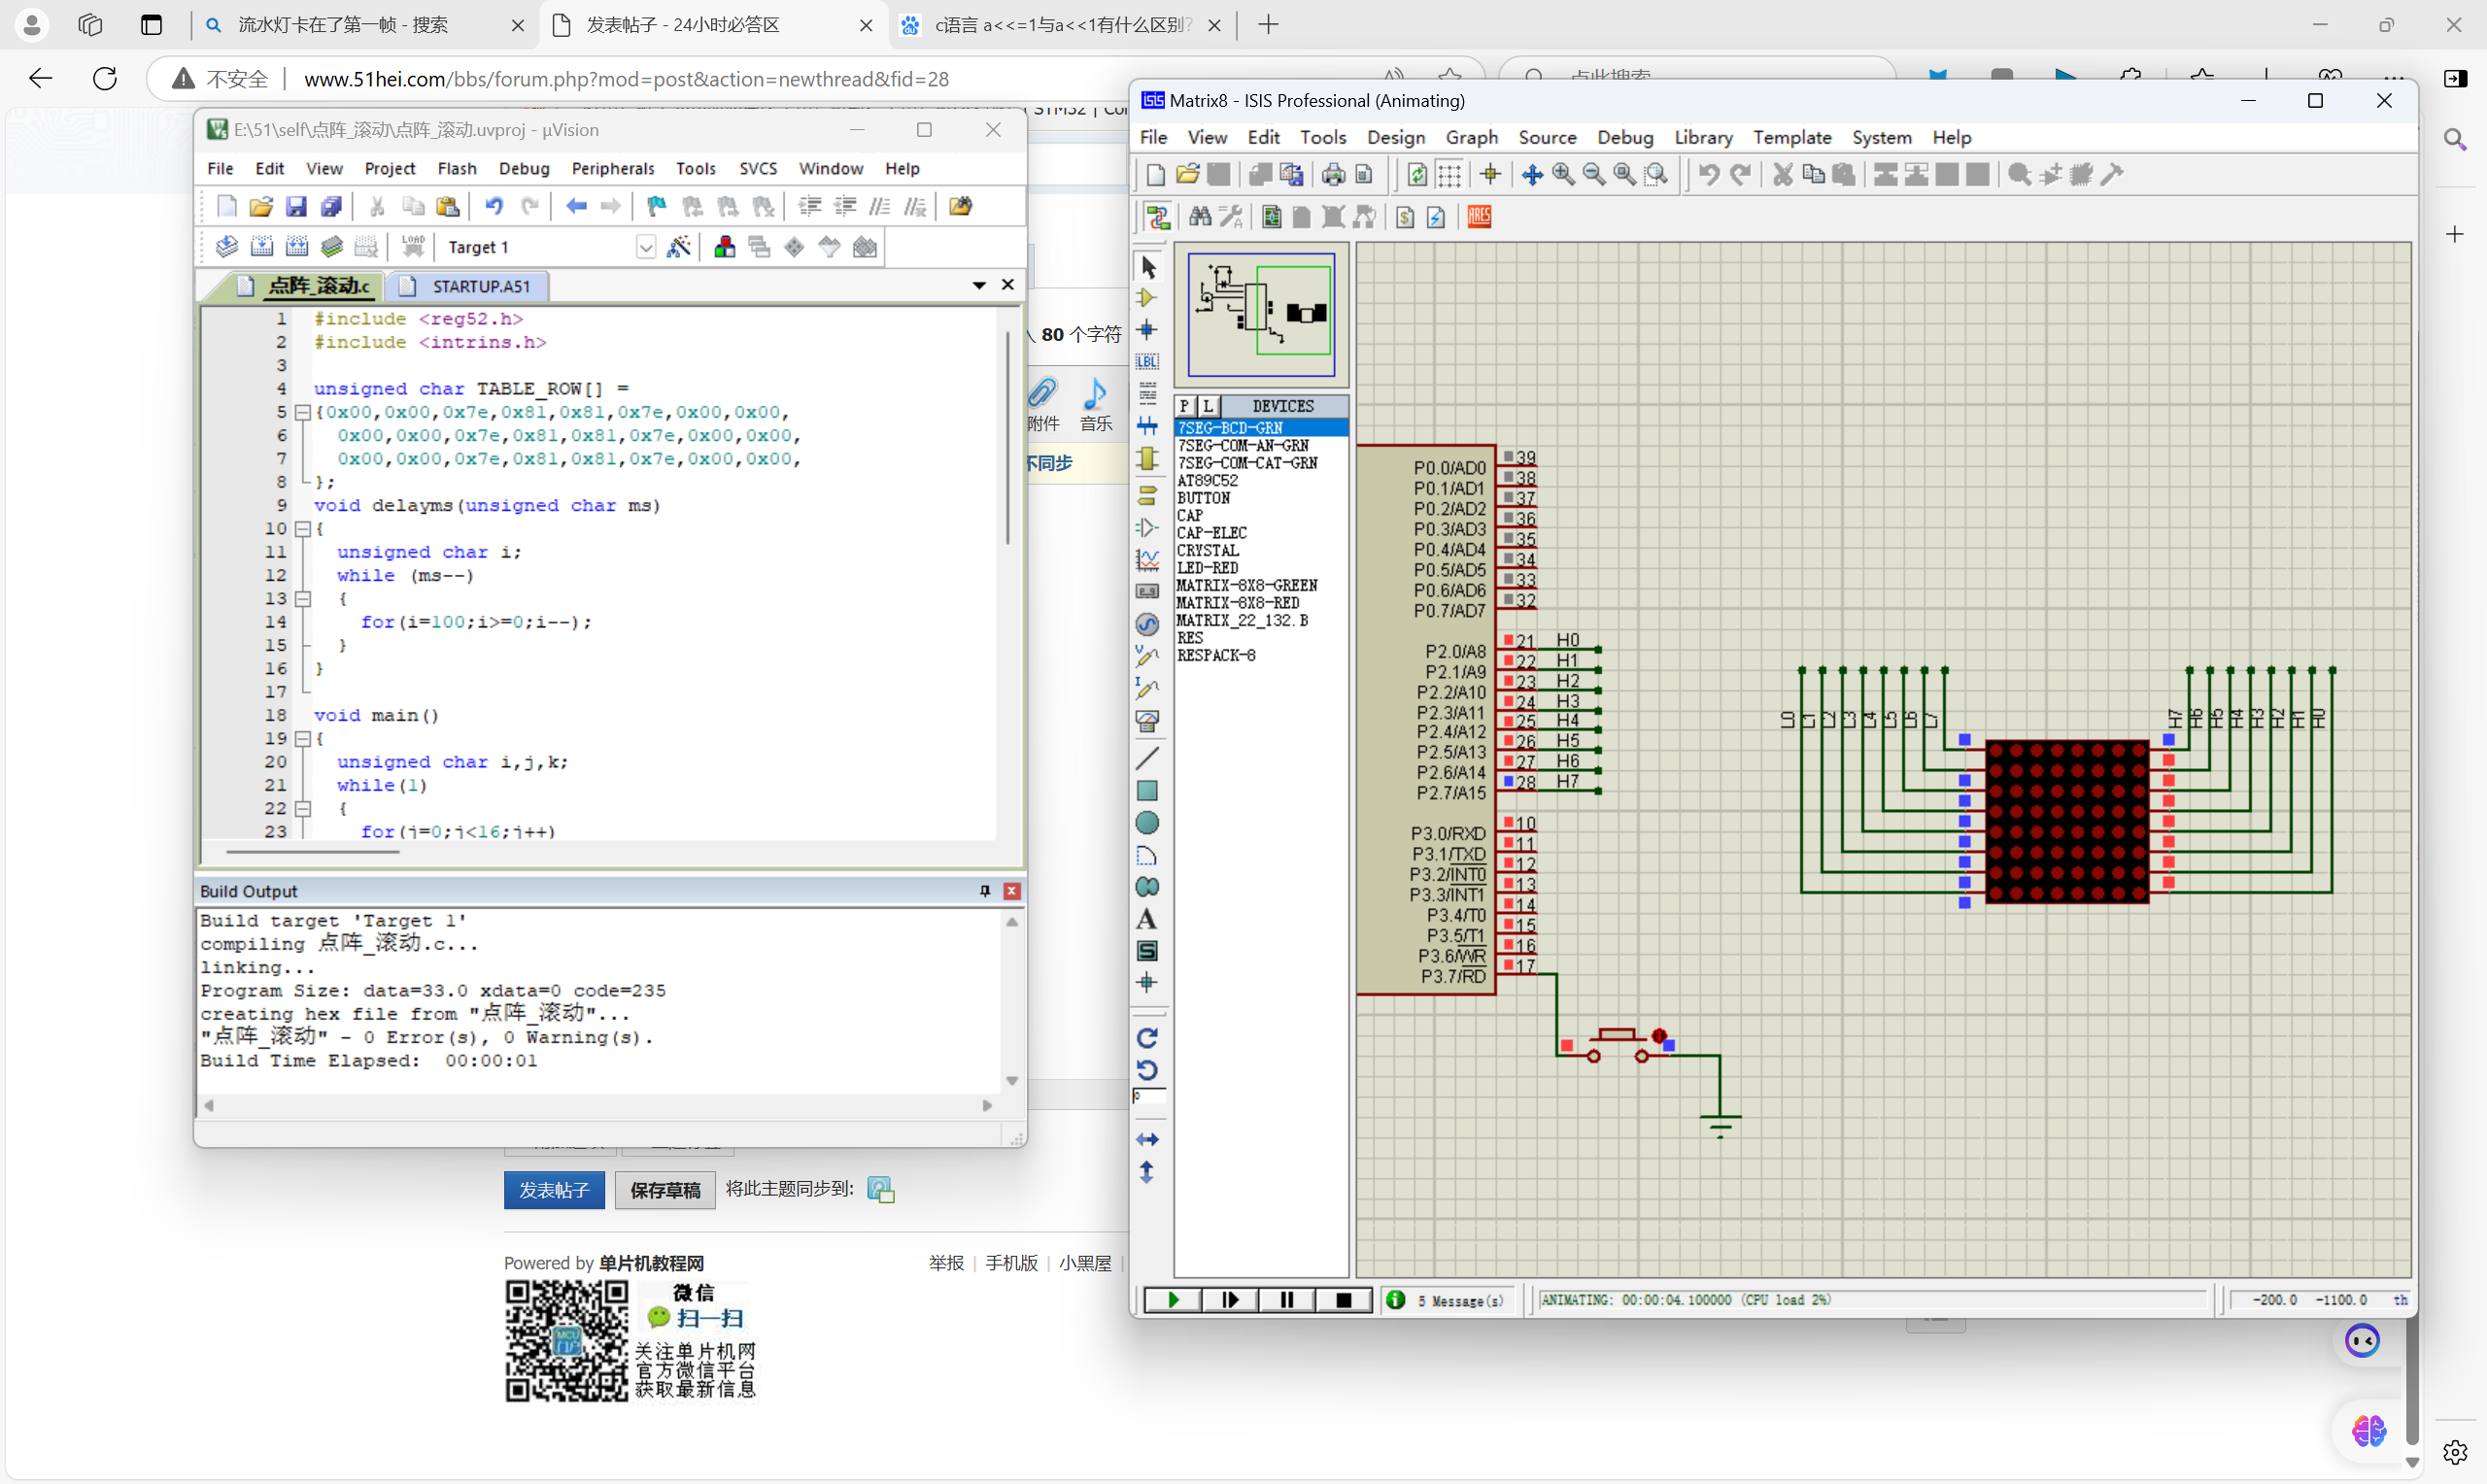Click the push button in the schematic
Viewport: 2487px width, 1484px height.
(x=1617, y=1044)
